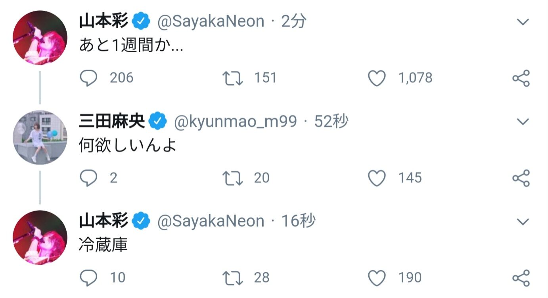Open the 山本彩 display name on the first tweet
This screenshot has height=298, width=548.
pos(104,22)
